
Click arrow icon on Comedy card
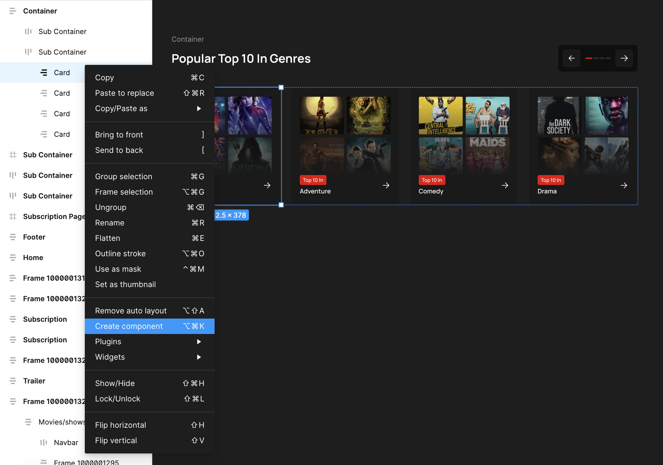coord(505,185)
